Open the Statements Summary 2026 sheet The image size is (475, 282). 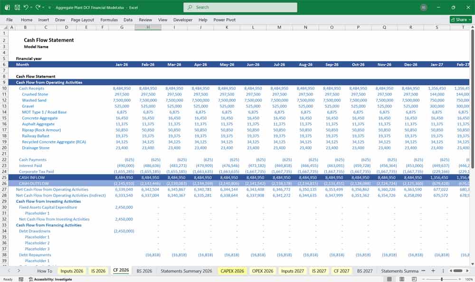(186, 271)
